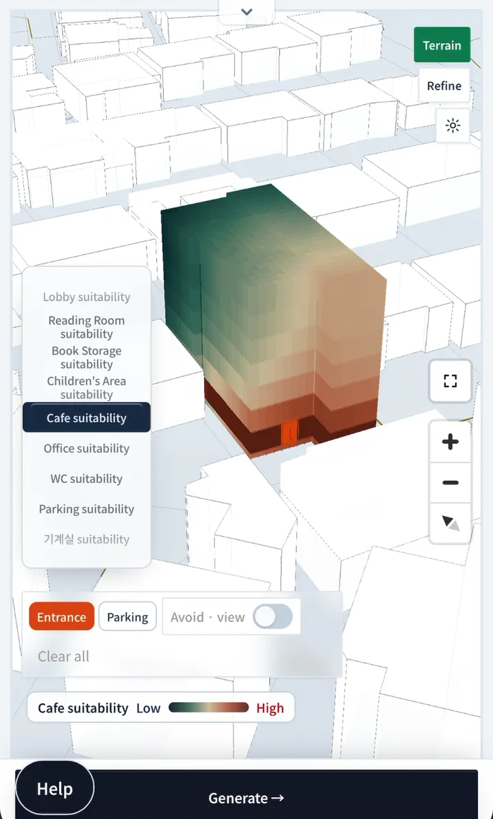
Task: Display Parking suitability layer
Action: (86, 509)
